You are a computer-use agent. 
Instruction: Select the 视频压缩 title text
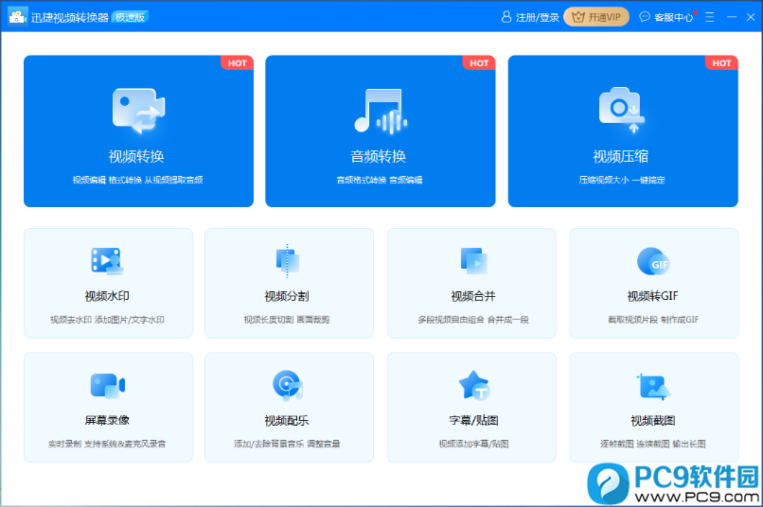(x=620, y=156)
